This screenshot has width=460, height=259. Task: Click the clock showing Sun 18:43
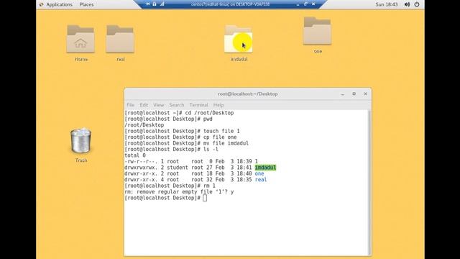pyautogui.click(x=387, y=4)
